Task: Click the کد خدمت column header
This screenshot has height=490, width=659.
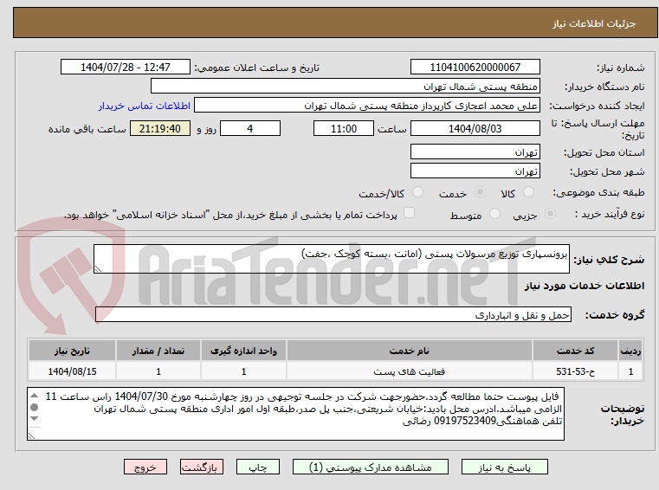Action: [x=575, y=351]
